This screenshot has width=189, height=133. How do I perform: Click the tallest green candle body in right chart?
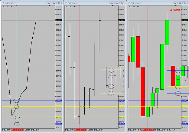[162, 67]
